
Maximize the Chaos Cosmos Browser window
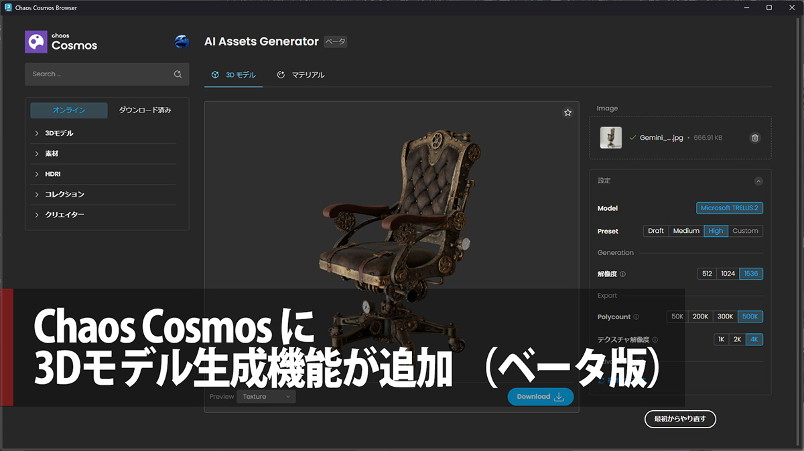click(769, 7)
